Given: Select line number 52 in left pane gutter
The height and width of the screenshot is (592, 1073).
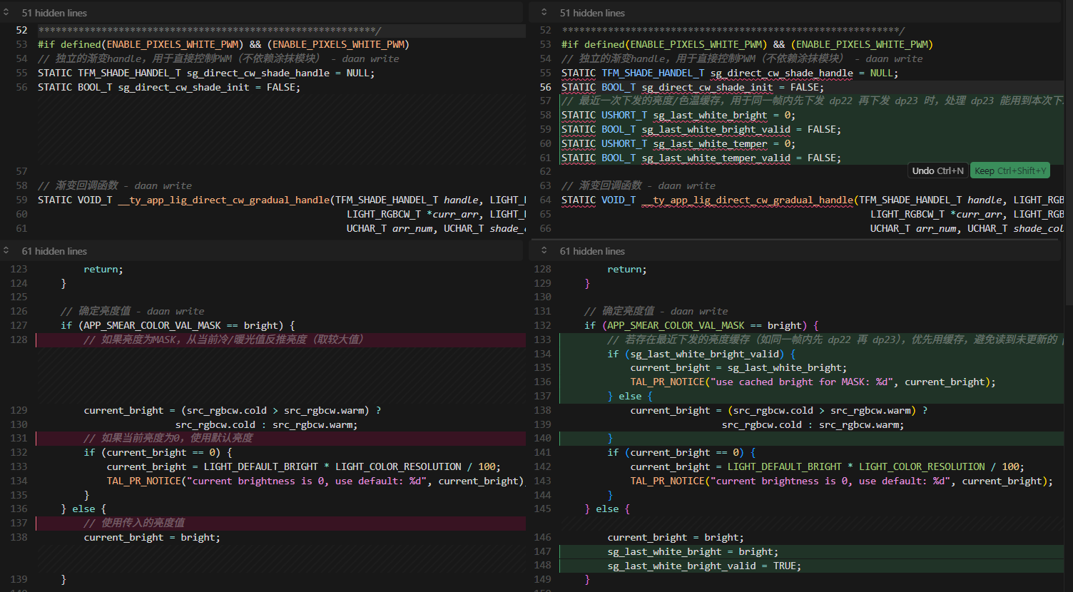Looking at the screenshot, I should [x=21, y=30].
